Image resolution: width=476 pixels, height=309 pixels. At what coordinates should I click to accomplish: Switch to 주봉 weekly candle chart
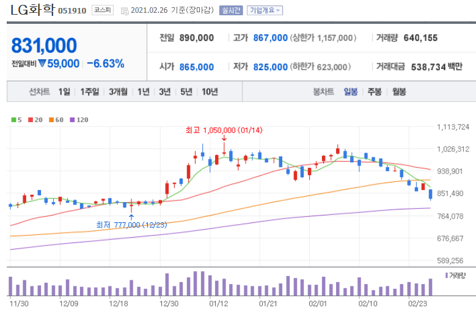pyautogui.click(x=375, y=92)
